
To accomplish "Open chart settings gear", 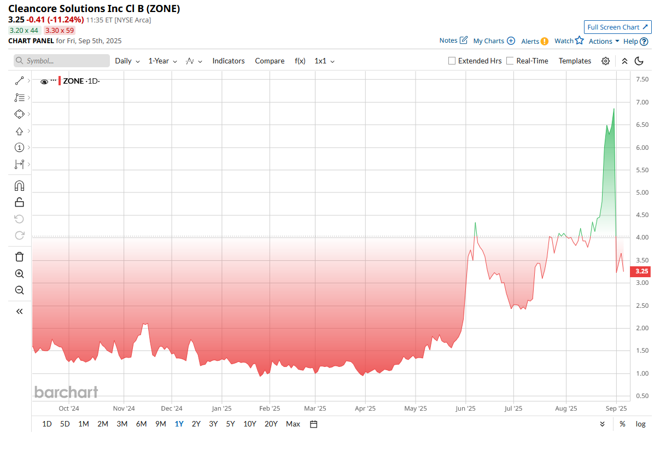I will click(605, 61).
